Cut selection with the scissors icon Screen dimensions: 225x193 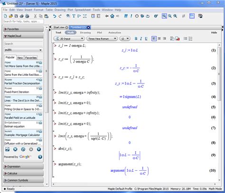point(35,16)
